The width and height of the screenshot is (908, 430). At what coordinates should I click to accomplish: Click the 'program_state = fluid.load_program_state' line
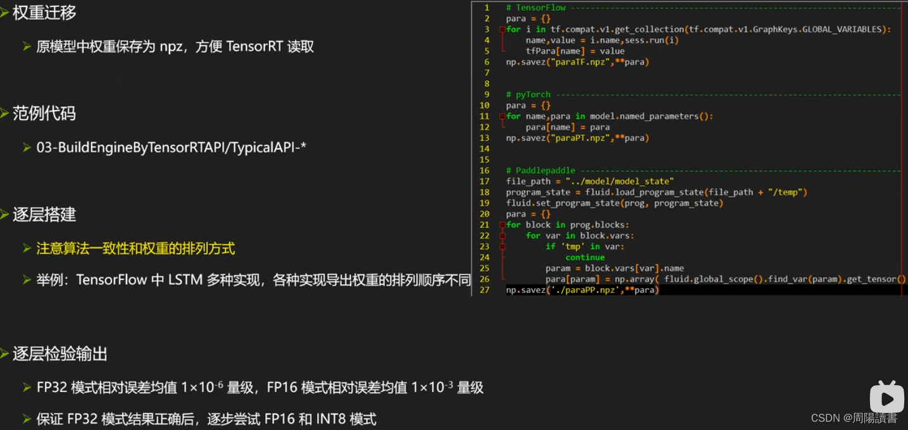pos(657,192)
